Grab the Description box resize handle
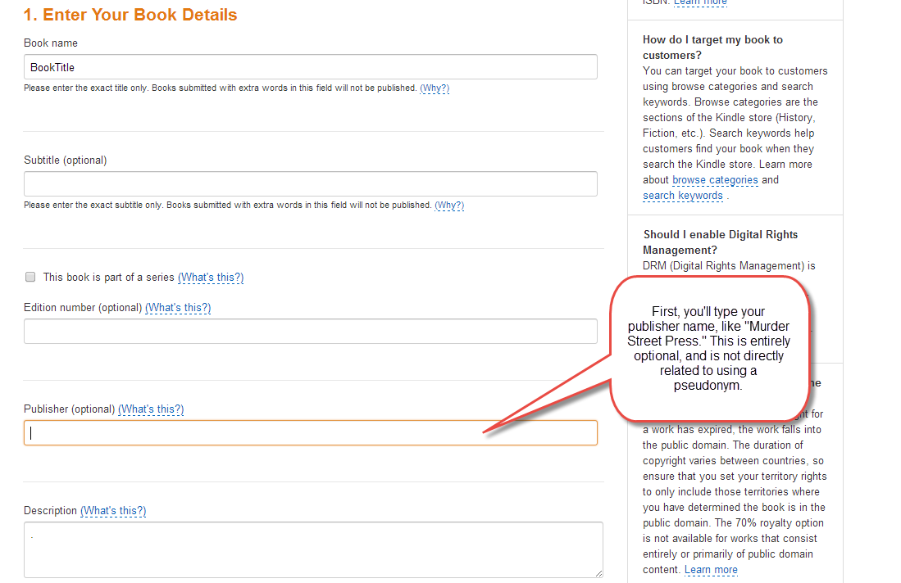The height and width of the screenshot is (583, 901). tap(598, 573)
